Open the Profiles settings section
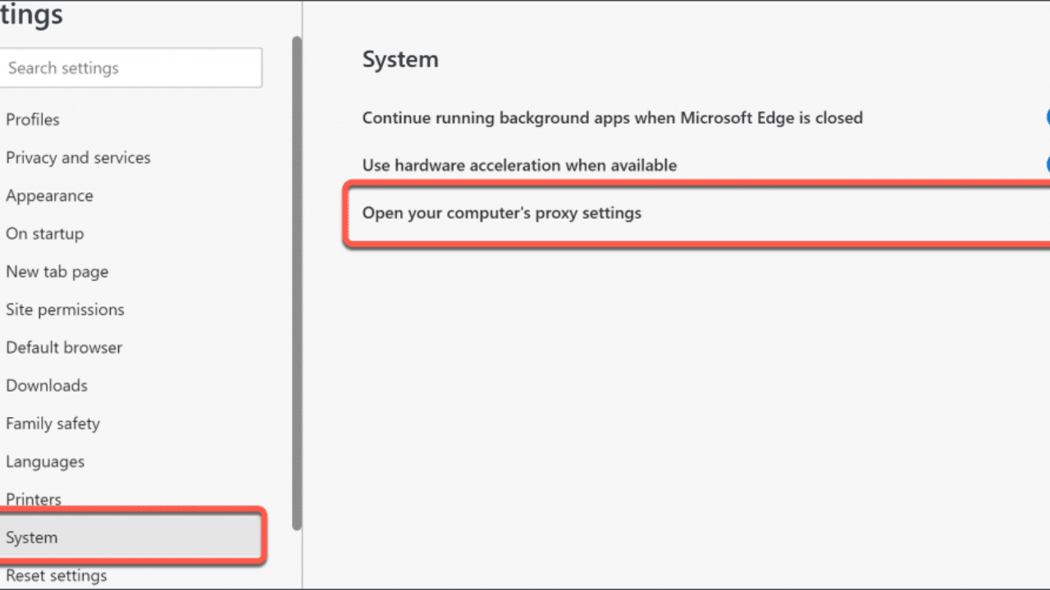1050x590 pixels. [x=33, y=120]
